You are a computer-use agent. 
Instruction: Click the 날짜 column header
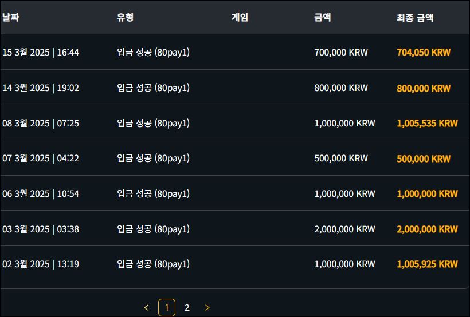click(x=11, y=17)
